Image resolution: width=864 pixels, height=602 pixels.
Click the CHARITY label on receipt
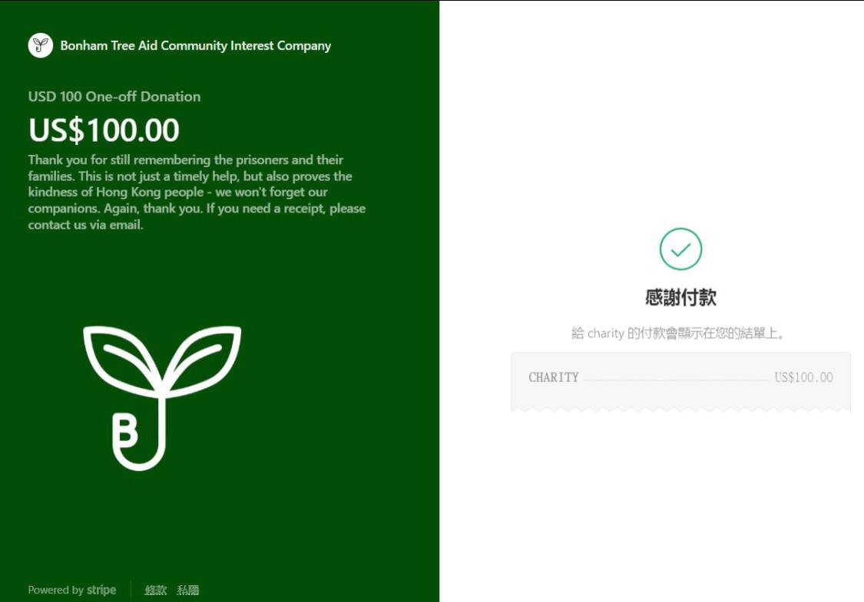[x=553, y=377]
